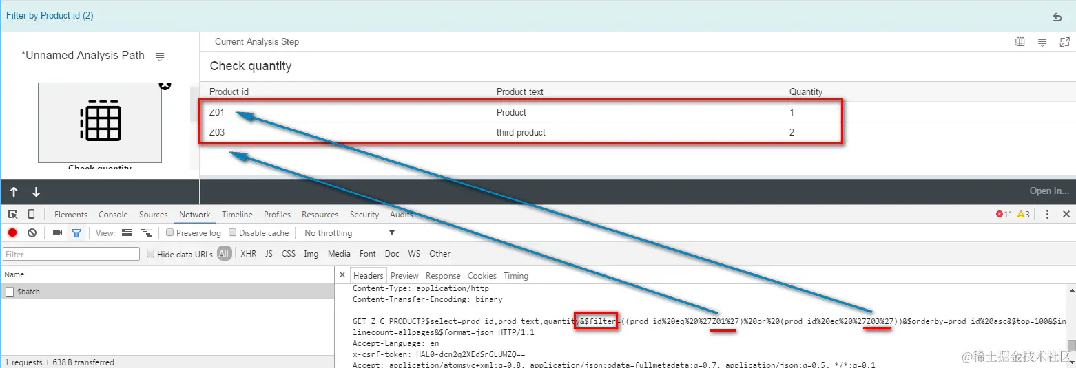
Task: Select the $batch request row
Action: pos(167,292)
